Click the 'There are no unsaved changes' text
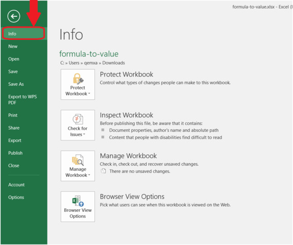This screenshot has height=245, width=293. 139,171
